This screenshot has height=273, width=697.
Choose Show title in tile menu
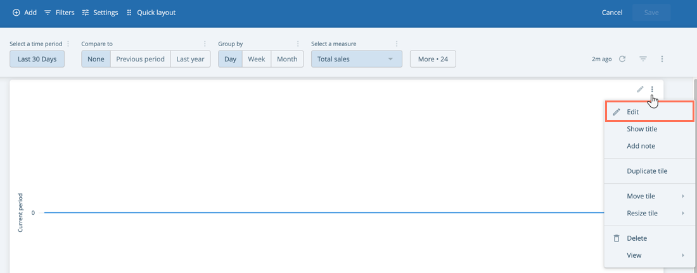click(x=649, y=129)
